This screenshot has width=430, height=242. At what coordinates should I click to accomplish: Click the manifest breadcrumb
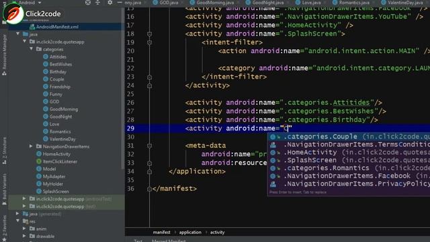(161, 232)
